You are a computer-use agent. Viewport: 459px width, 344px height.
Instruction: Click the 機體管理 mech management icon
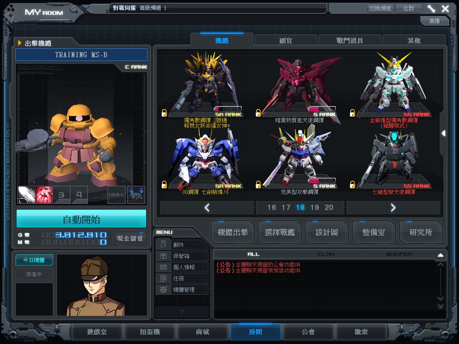163,290
